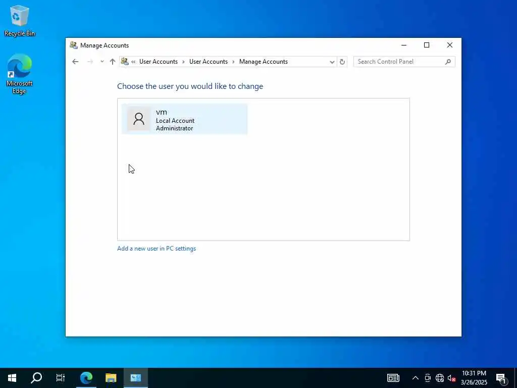Screen dimensions: 517x388
Task: Open the vm user account name
Action: pyautogui.click(x=161, y=112)
